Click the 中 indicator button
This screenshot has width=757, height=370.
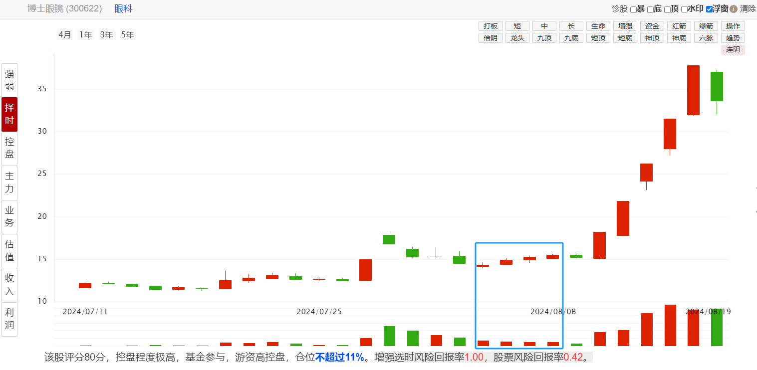pyautogui.click(x=544, y=26)
